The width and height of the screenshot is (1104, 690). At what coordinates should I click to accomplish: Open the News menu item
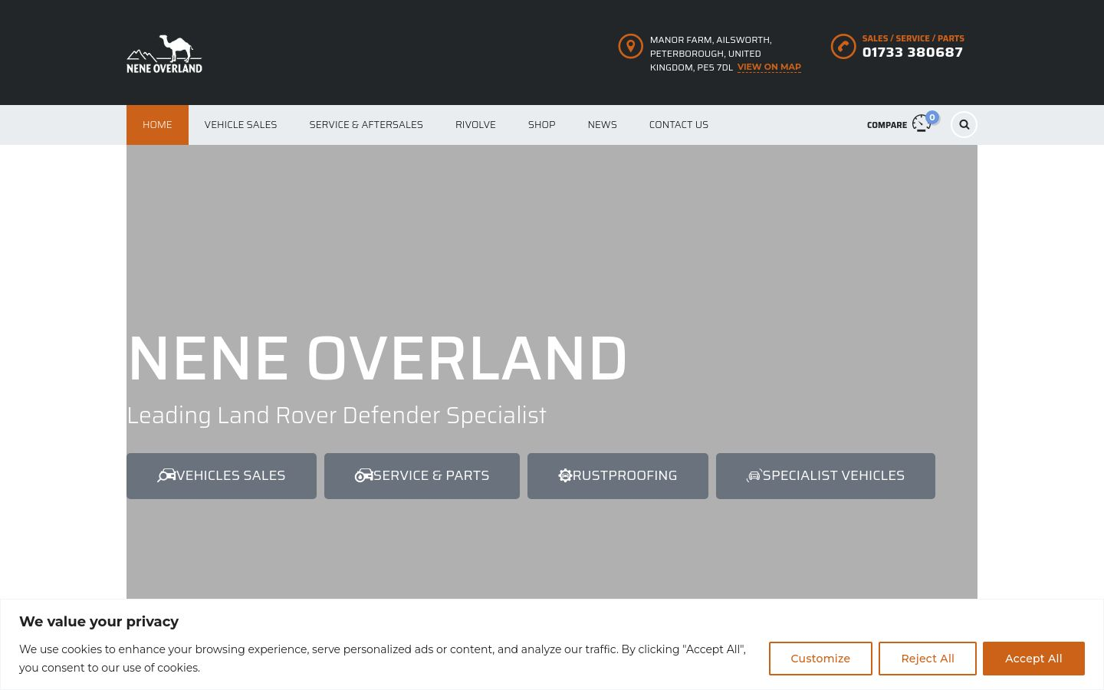(x=602, y=124)
